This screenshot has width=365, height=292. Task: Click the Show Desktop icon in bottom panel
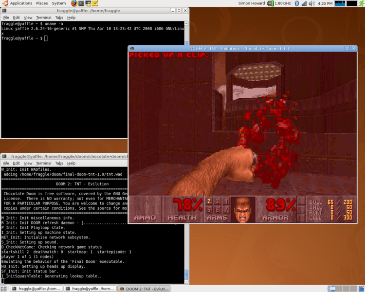[4, 289]
